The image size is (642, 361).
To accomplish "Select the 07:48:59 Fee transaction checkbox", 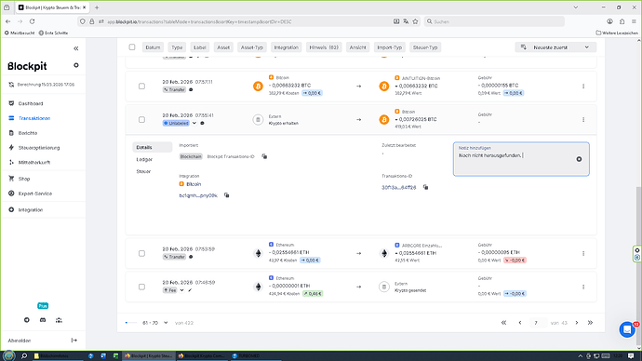I will coord(141,287).
